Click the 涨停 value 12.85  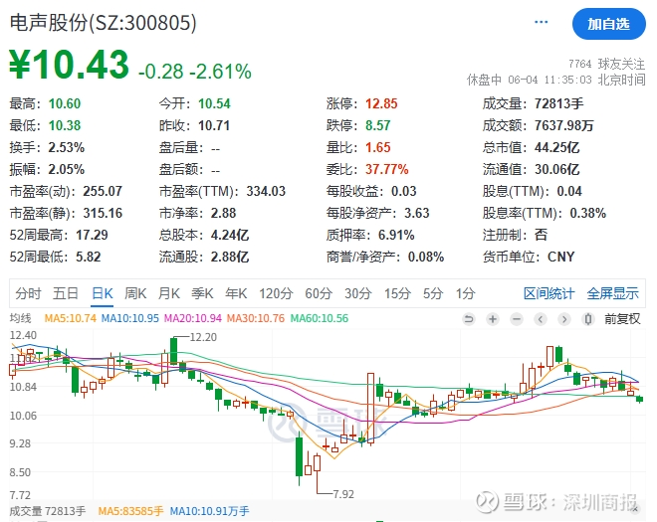click(x=381, y=103)
